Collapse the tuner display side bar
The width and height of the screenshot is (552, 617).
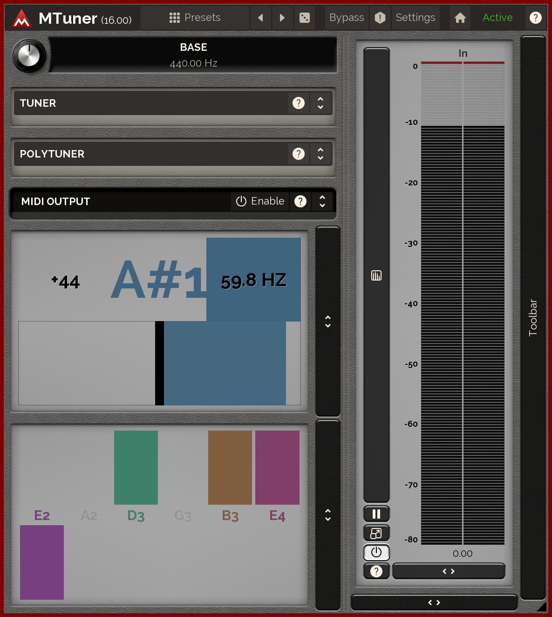coord(328,322)
